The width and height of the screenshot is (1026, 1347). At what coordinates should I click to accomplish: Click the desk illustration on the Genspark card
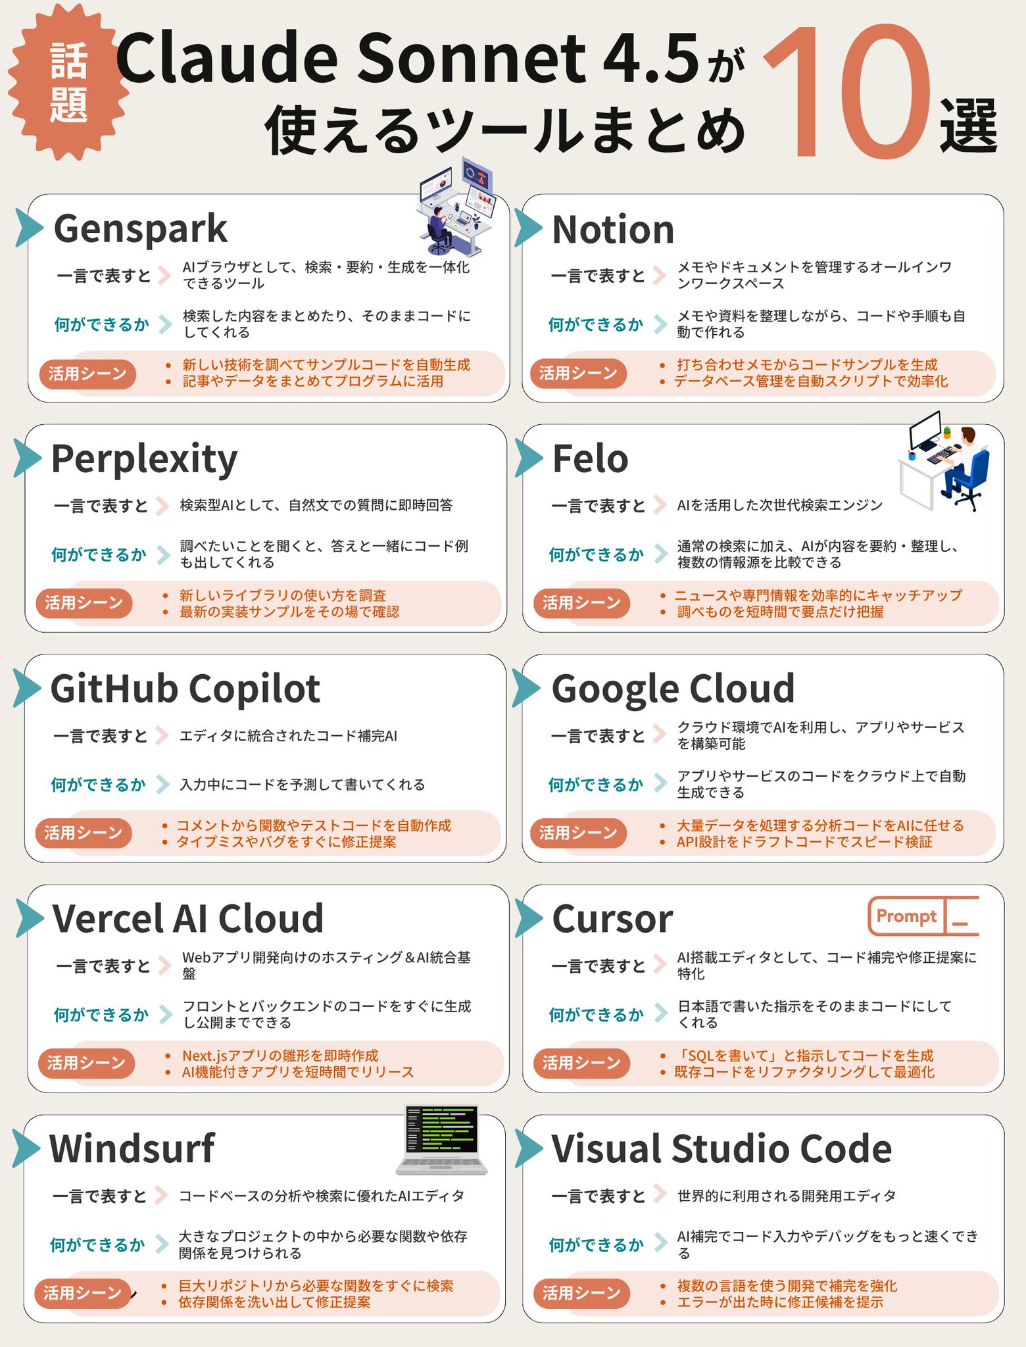[455, 206]
